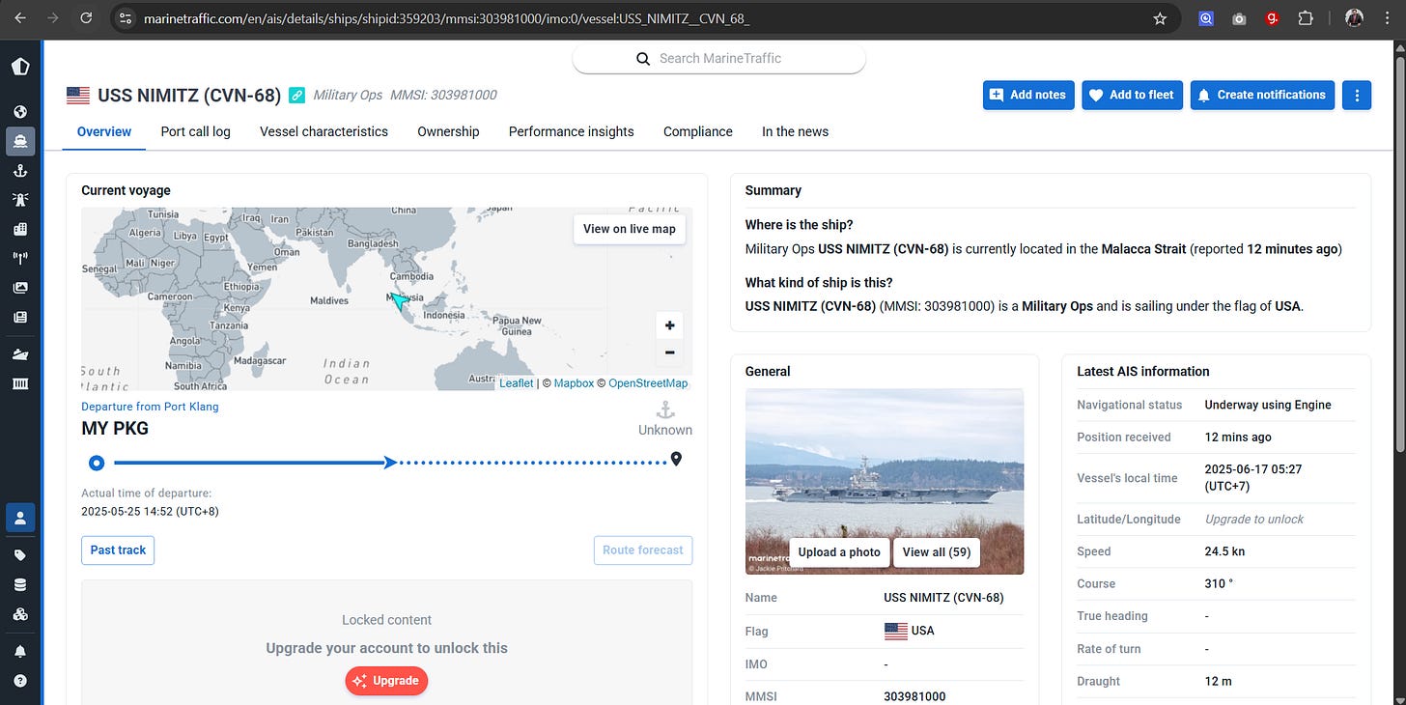
Task: Click the Create notifications button
Action: 1262,95
